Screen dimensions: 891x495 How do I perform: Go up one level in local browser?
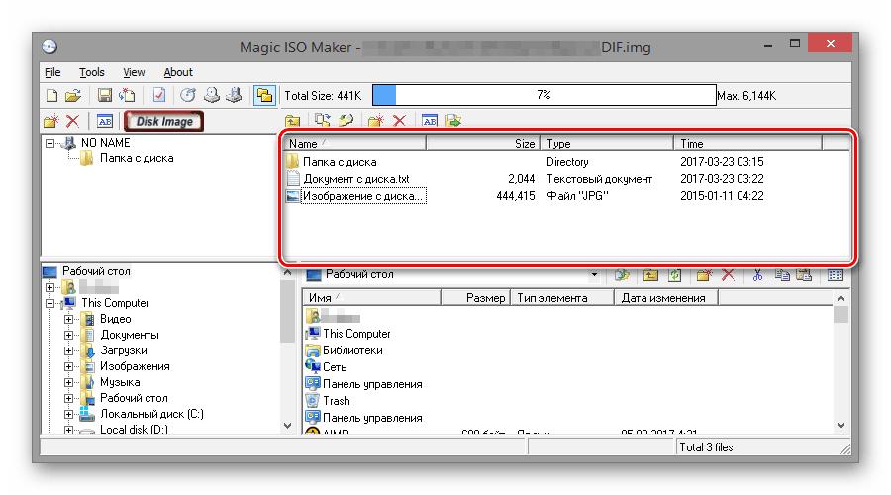click(x=650, y=275)
